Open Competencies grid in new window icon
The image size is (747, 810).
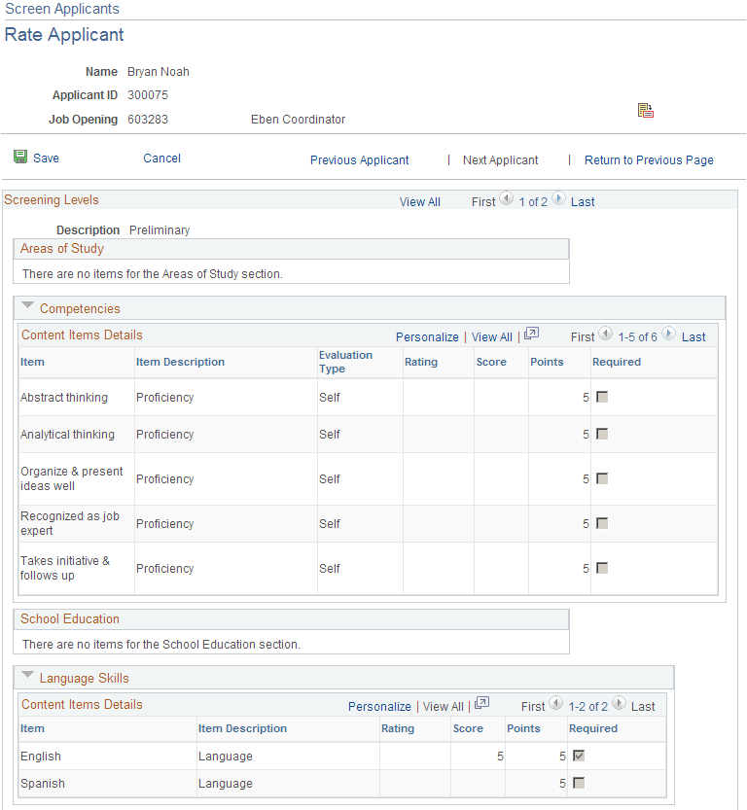(x=531, y=335)
